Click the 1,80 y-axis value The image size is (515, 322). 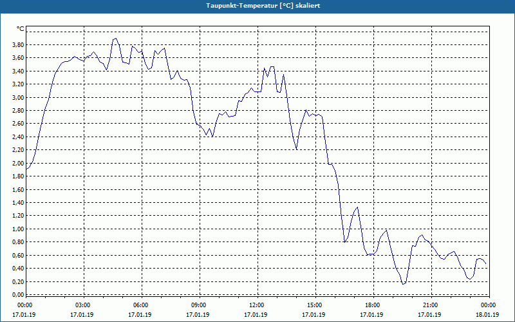(19, 176)
